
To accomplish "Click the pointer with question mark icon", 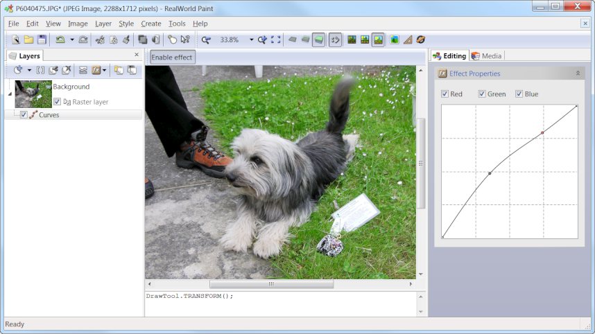I will tap(185, 39).
